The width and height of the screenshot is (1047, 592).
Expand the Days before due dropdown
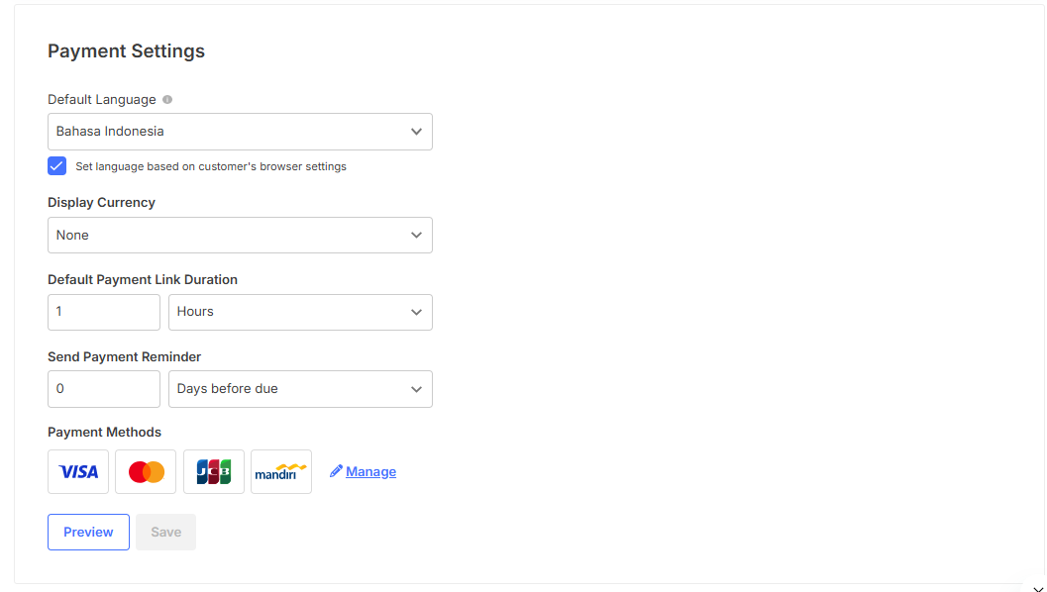[300, 389]
